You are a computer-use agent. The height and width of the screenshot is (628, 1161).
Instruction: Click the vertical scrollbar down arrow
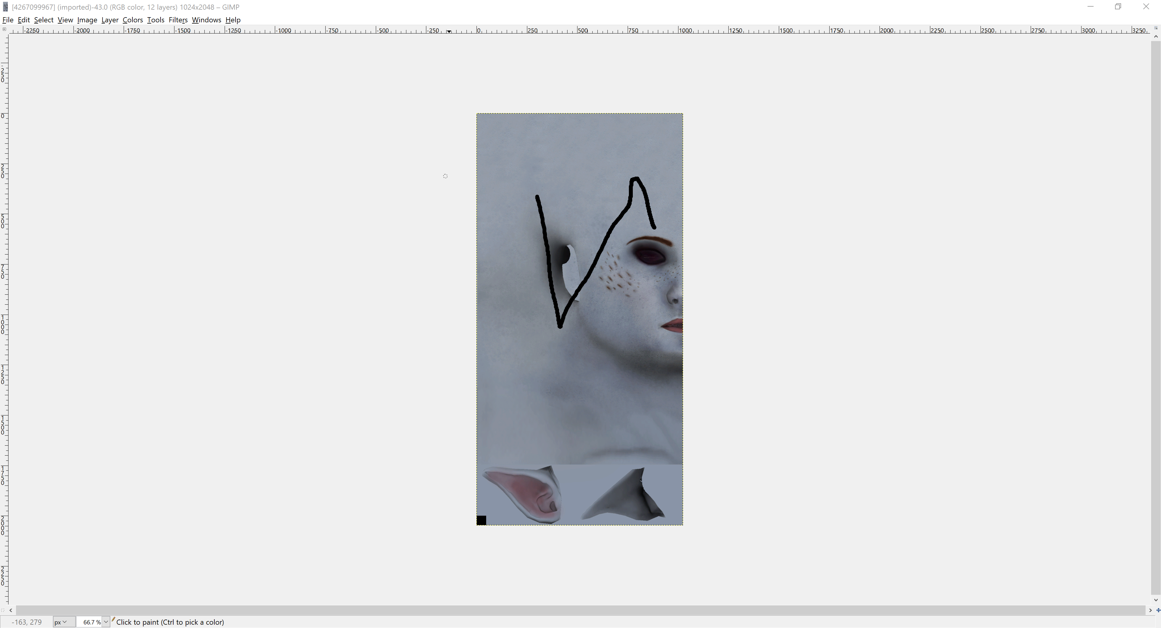coord(1156,600)
